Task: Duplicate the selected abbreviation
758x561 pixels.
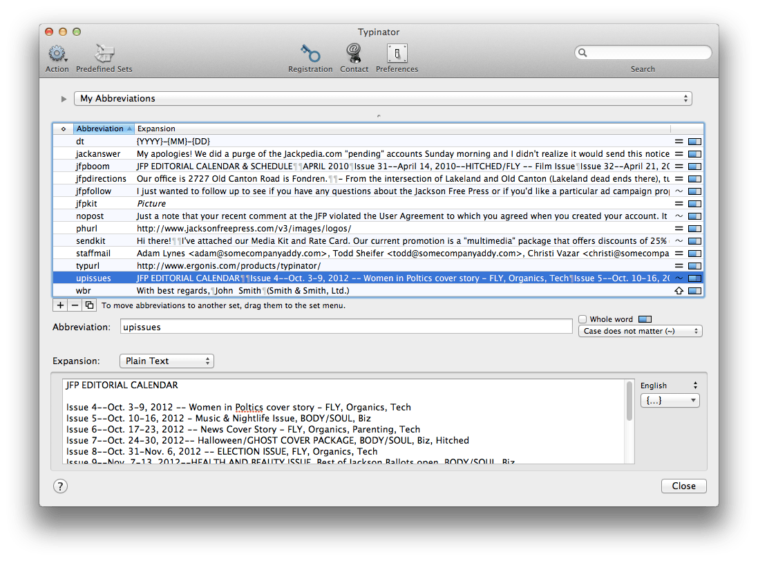Action: [x=89, y=305]
